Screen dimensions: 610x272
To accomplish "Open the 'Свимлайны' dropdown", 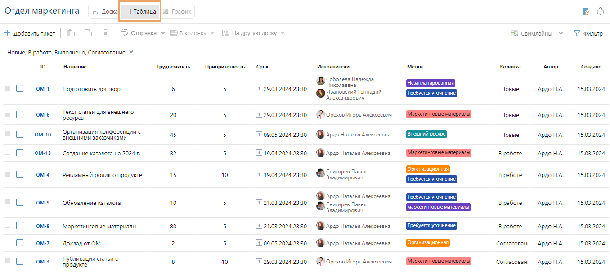I will [561, 33].
